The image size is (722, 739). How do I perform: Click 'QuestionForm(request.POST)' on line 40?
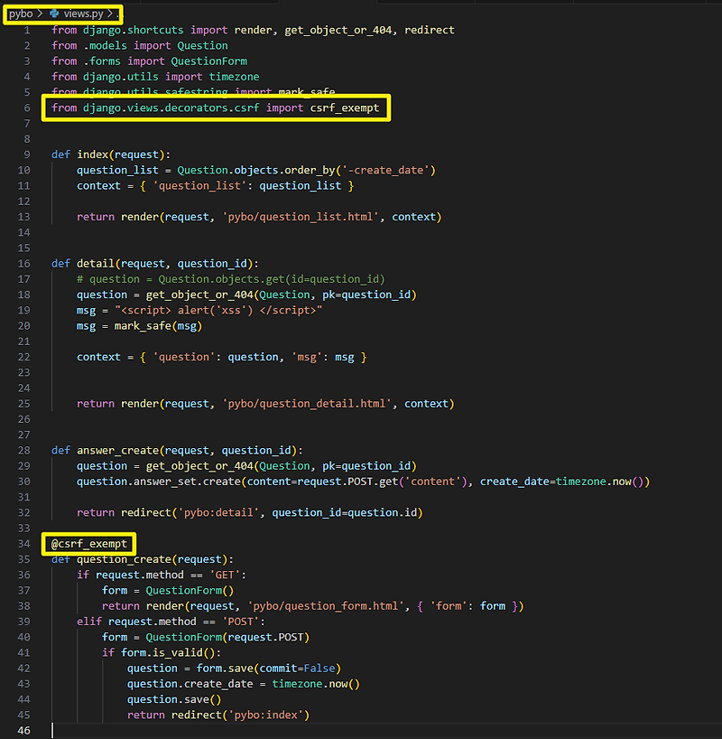coord(227,637)
